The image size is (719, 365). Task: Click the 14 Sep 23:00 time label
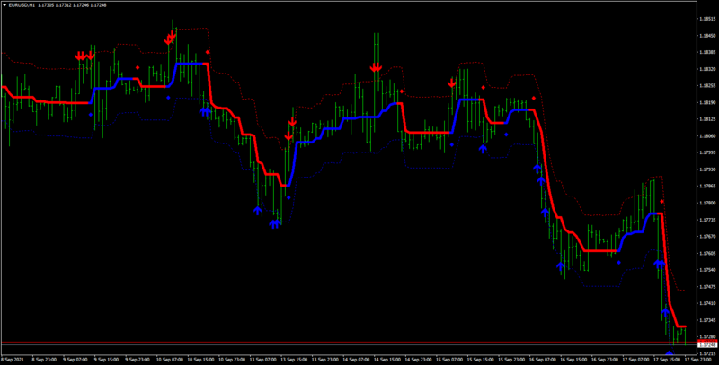(419, 360)
